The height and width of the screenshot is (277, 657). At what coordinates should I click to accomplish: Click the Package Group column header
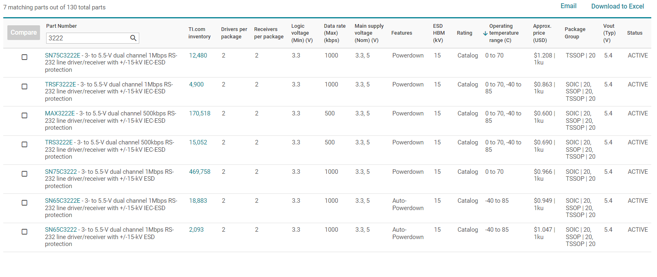click(575, 33)
